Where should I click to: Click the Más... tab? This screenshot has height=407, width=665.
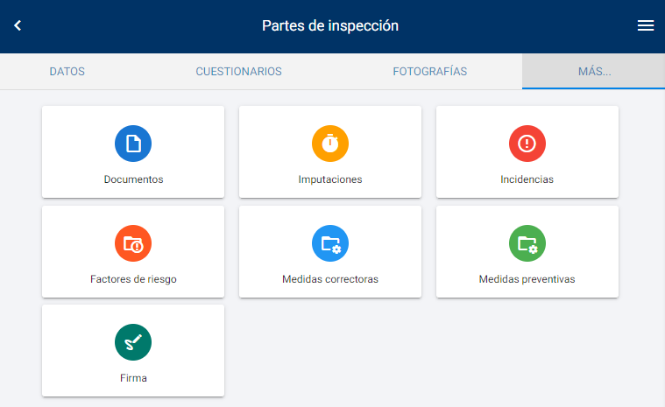point(594,72)
